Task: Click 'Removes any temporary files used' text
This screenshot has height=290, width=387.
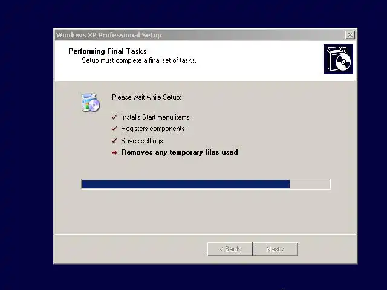Action: 180,152
